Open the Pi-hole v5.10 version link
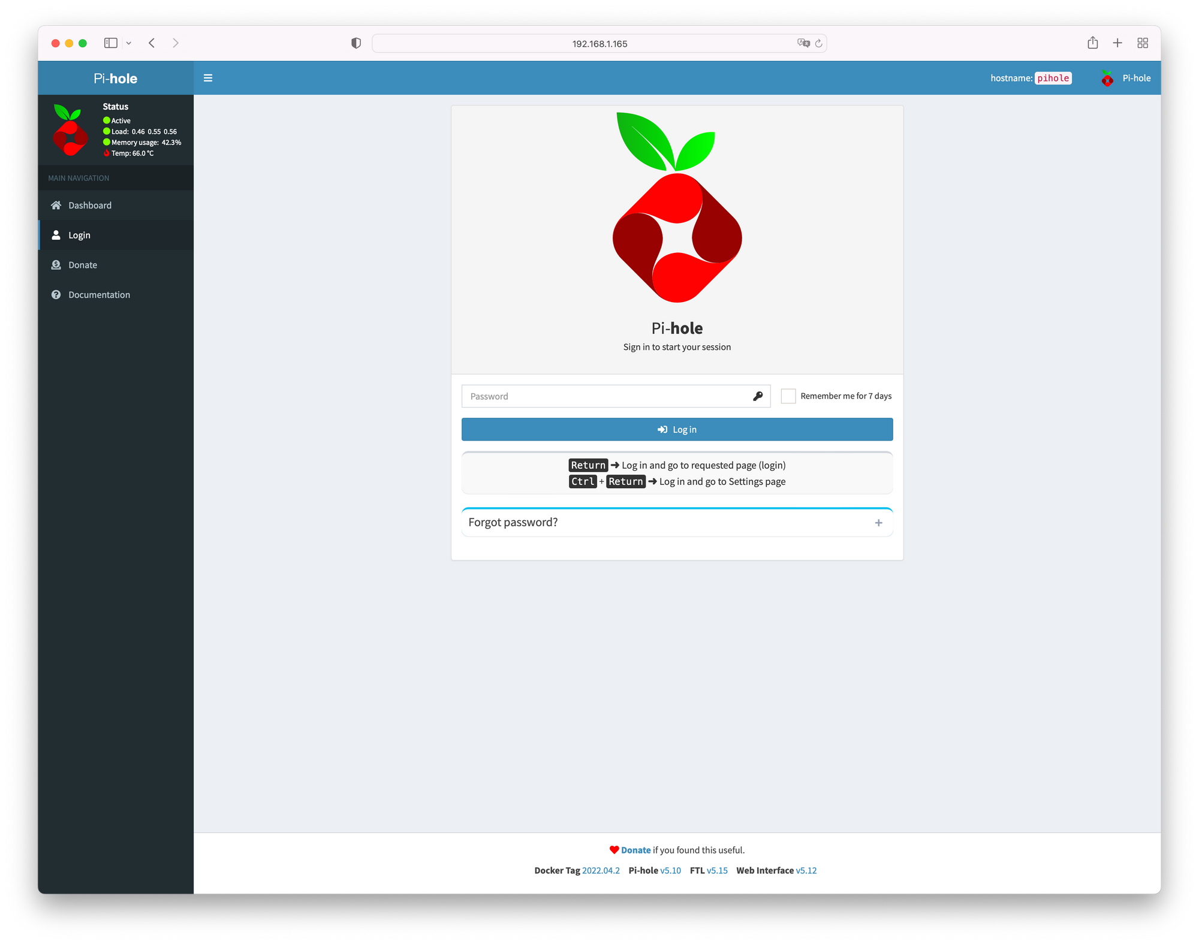Screen dimensions: 1199x944 [670, 870]
